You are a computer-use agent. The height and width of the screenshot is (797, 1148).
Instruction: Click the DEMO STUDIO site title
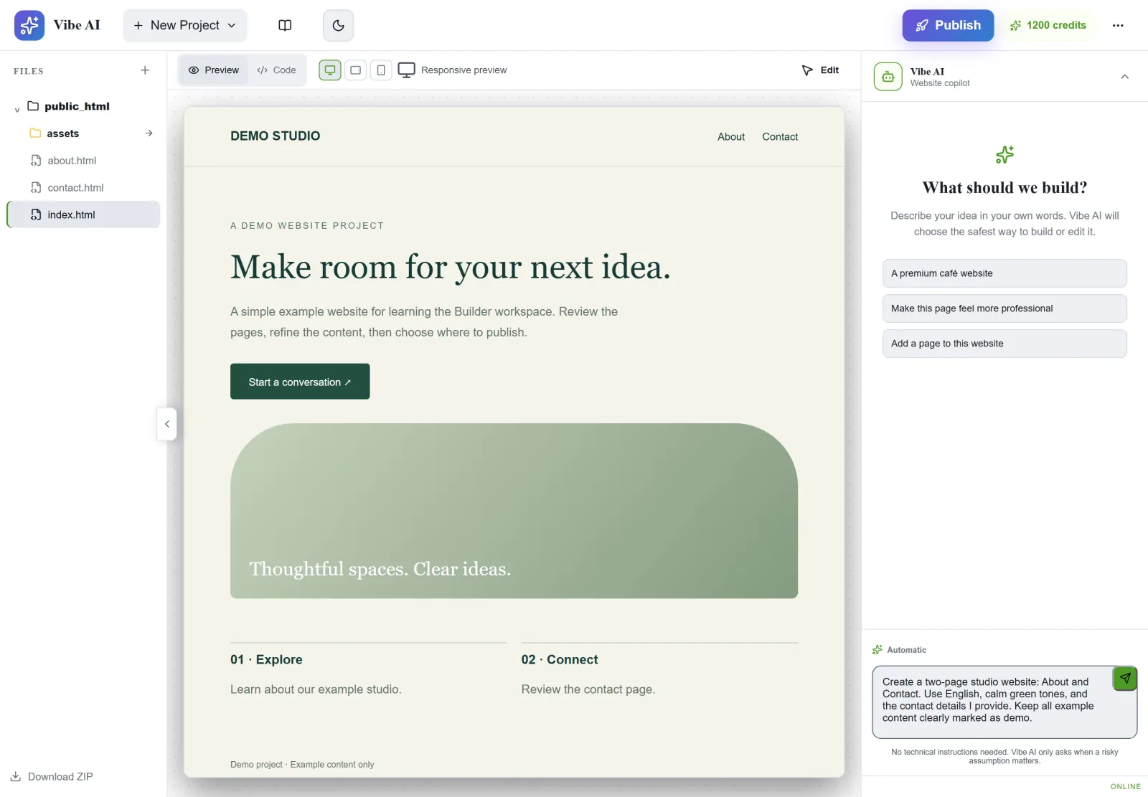click(x=276, y=136)
